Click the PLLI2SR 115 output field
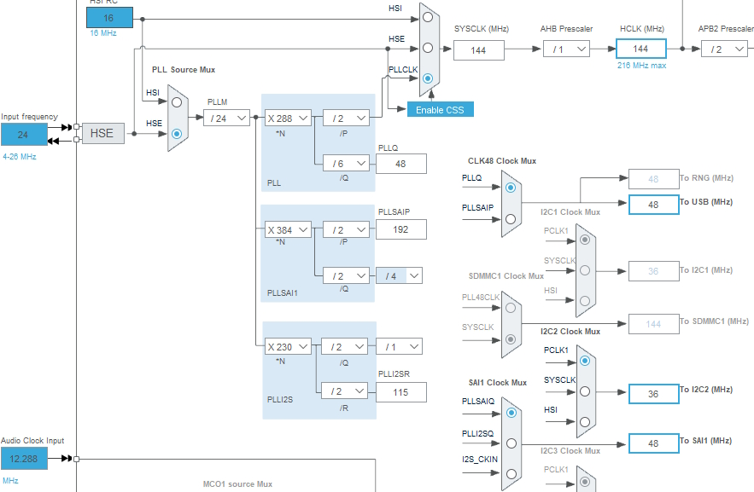The width and height of the screenshot is (754, 492). pos(401,392)
